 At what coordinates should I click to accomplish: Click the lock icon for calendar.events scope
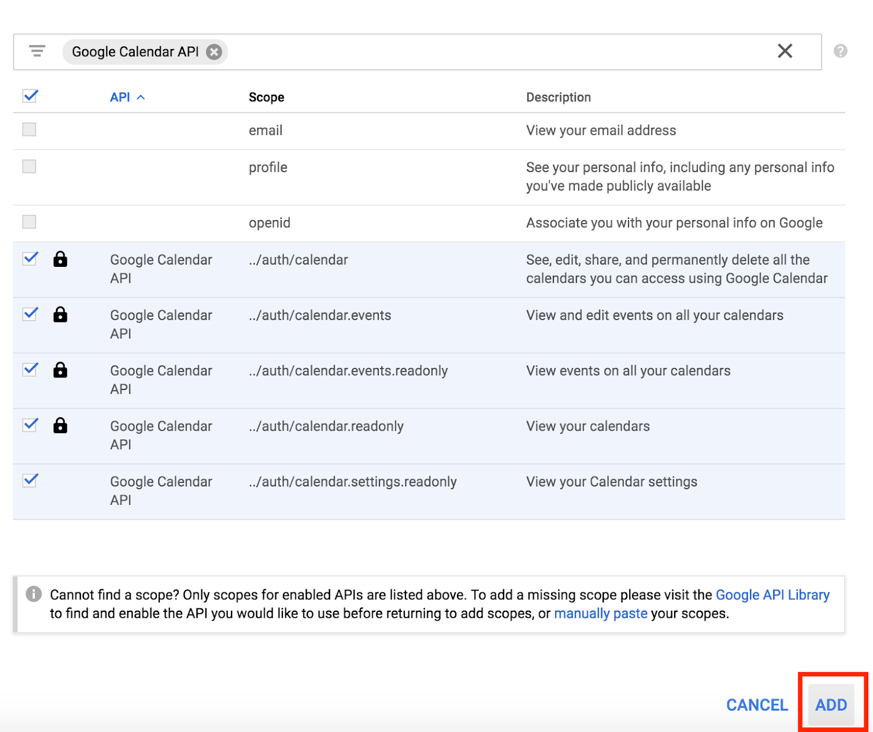tap(60, 315)
